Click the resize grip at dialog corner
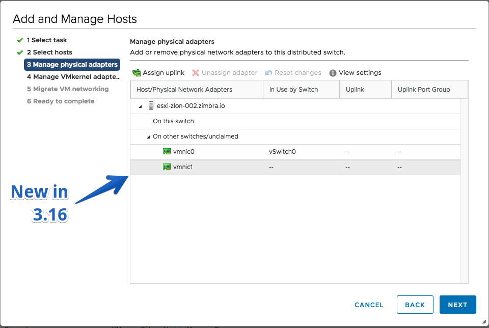This screenshot has height=328, width=489. pos(484,321)
